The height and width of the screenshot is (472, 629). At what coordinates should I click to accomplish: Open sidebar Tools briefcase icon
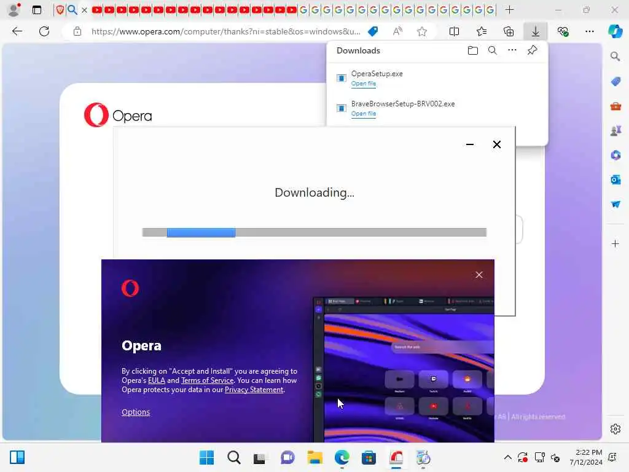coord(615,106)
